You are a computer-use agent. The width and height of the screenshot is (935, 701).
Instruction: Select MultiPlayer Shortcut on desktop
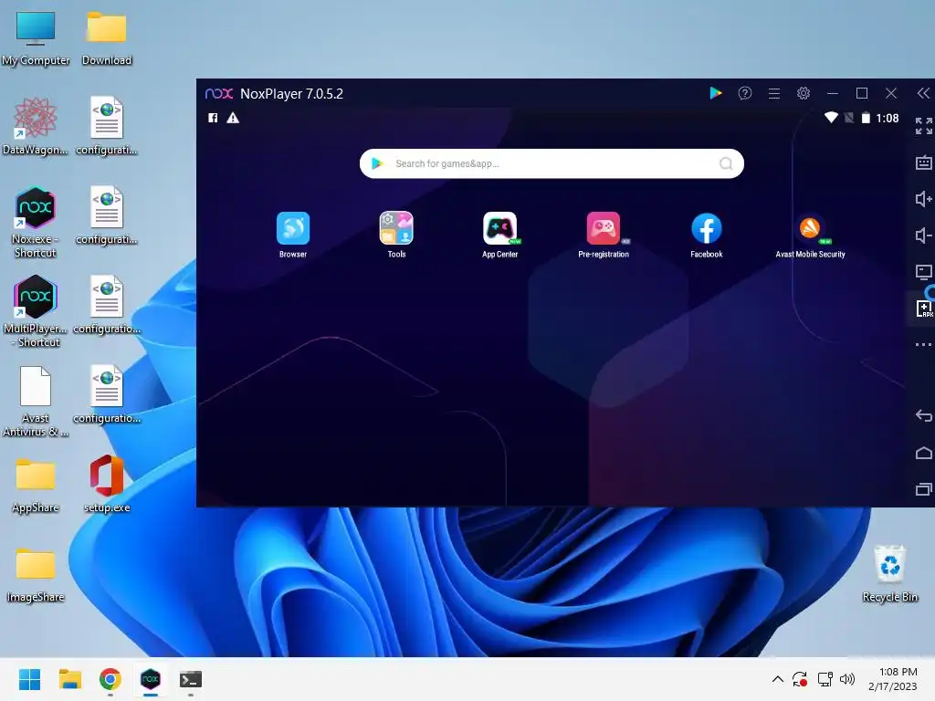point(36,311)
